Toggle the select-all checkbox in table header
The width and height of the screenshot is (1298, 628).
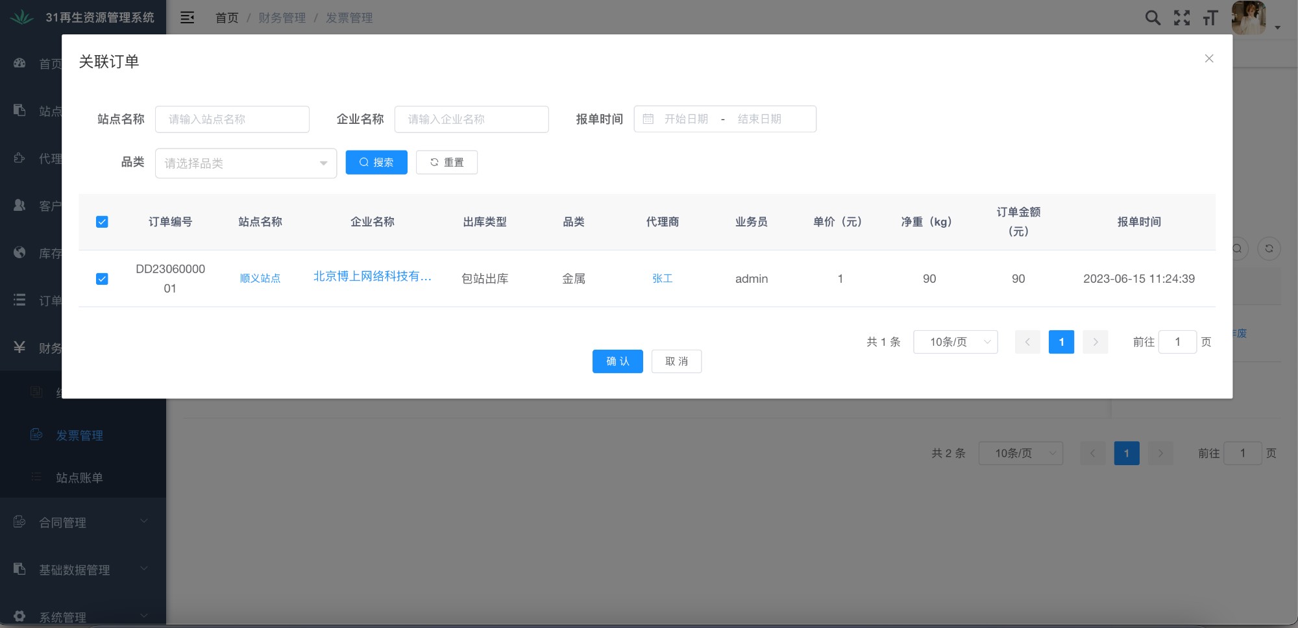click(x=102, y=222)
